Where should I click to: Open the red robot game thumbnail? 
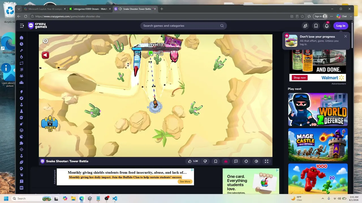[318, 179]
